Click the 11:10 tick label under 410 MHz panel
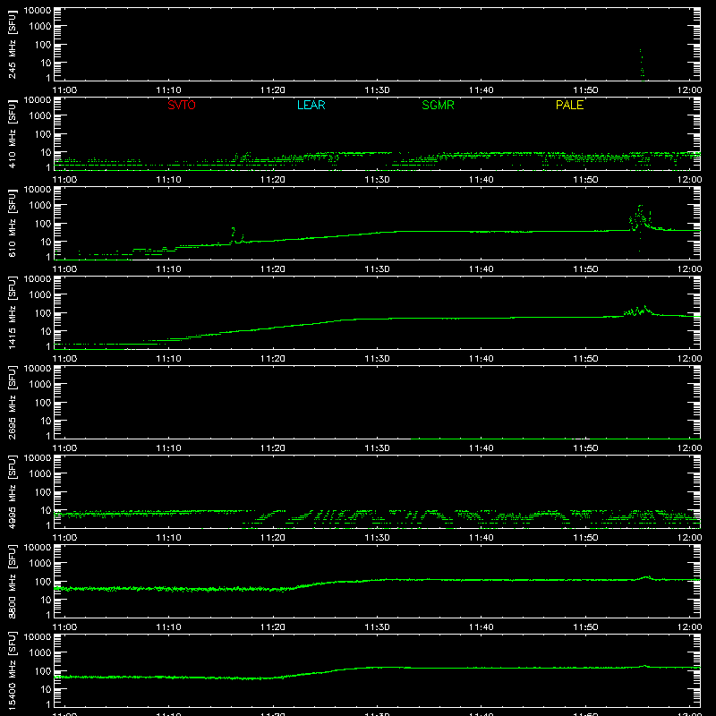The height and width of the screenshot is (716, 716). click(168, 180)
